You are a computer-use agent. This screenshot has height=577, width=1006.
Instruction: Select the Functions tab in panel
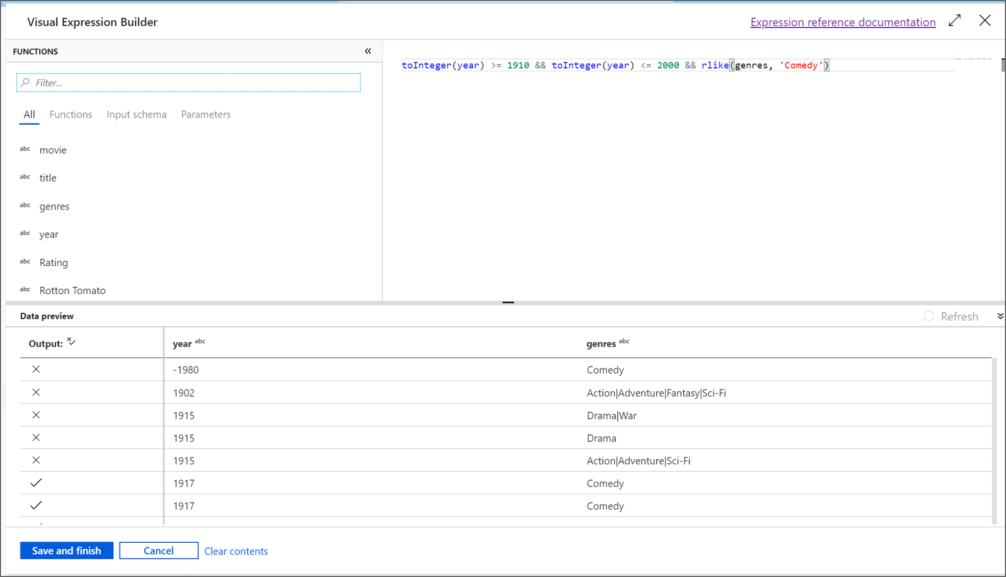71,114
